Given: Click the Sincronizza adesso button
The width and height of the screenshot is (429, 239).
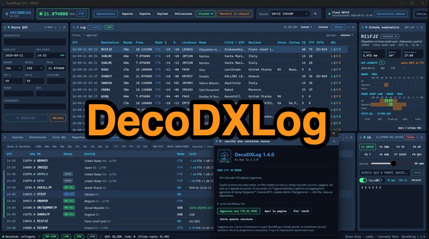Looking at the screenshot, I should pyautogui.click(x=391, y=14).
